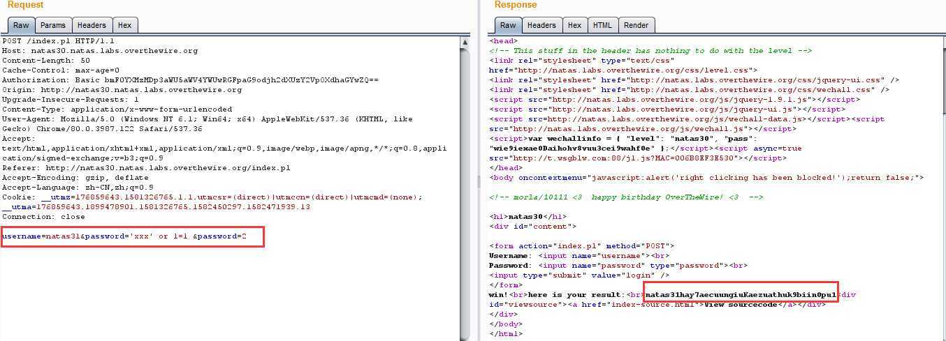Open the Response Render tab
The width and height of the screenshot is (946, 341).
636,25
